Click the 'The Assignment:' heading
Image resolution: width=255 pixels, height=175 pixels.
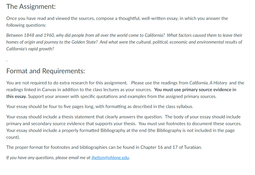(31, 7)
